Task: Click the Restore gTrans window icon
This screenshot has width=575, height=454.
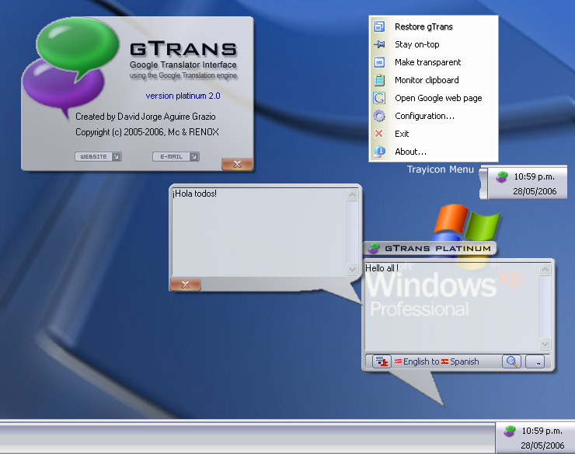Action: (379, 26)
